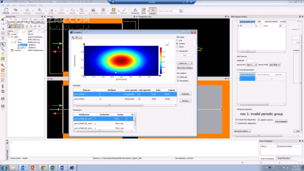Click the EME port toolbar icon

124,11
